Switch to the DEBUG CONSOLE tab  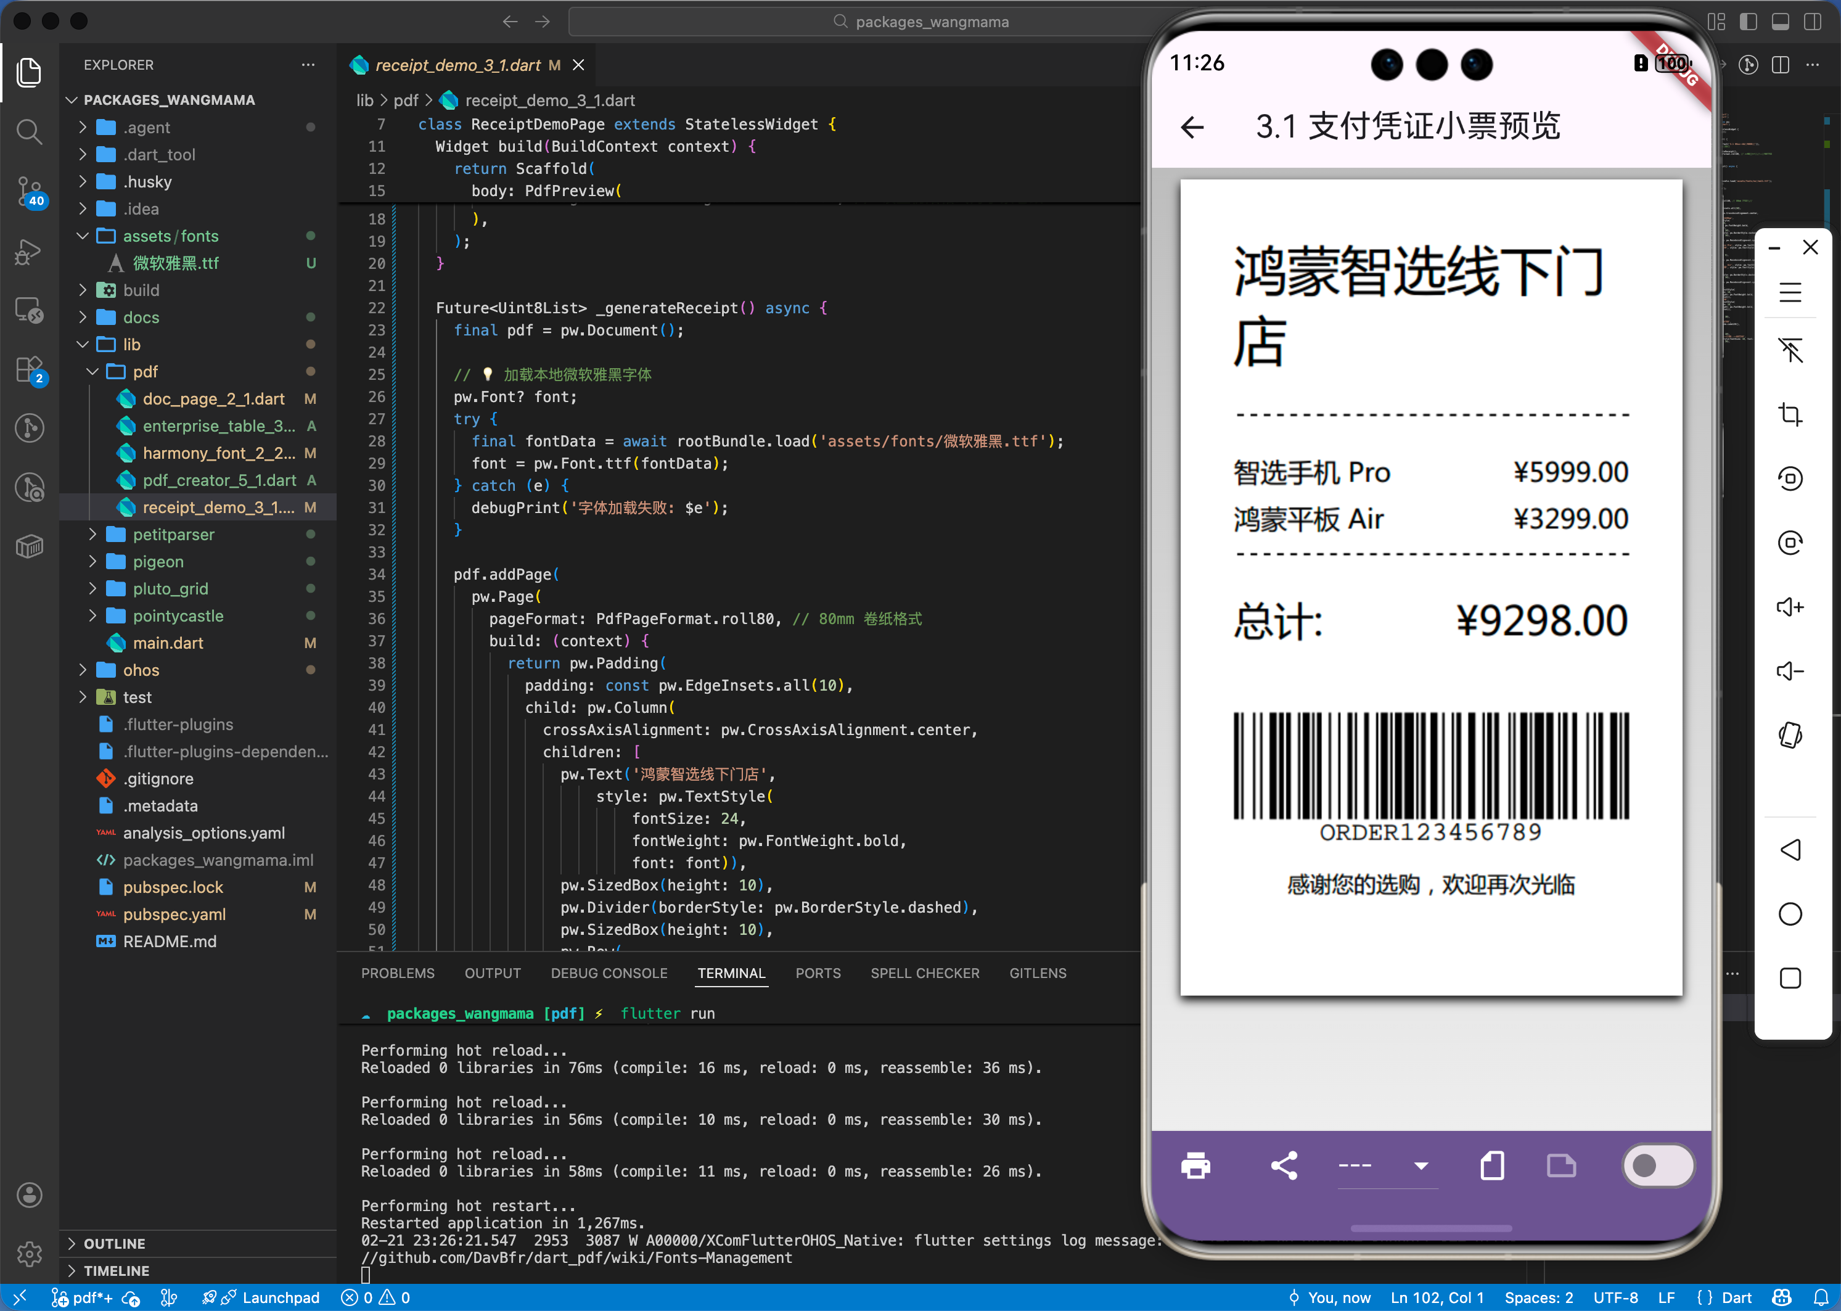(609, 972)
